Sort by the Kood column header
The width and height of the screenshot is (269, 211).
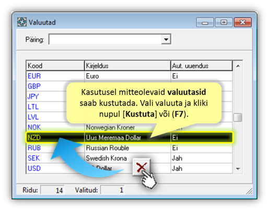coord(55,66)
